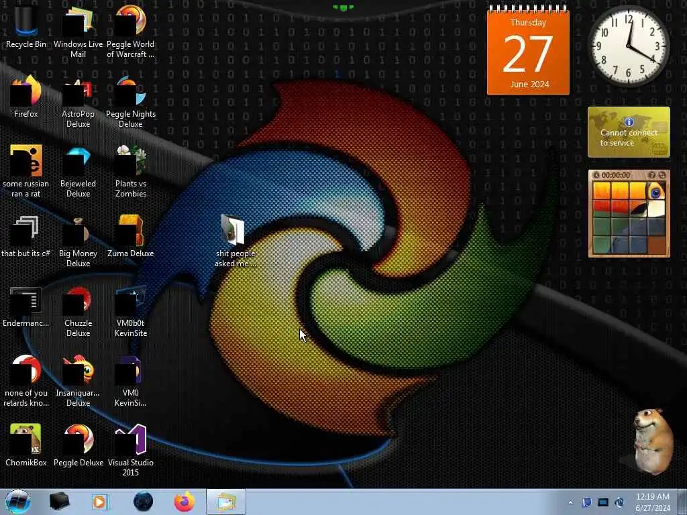Open Windows Media Player from taskbar
The width and height of the screenshot is (687, 515).
(100, 502)
